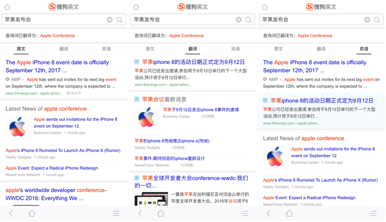This screenshot has height=222, width=386.
Task: Open 'iPhone 8 Rumored To Launch' link in left panel
Action: 63,150
